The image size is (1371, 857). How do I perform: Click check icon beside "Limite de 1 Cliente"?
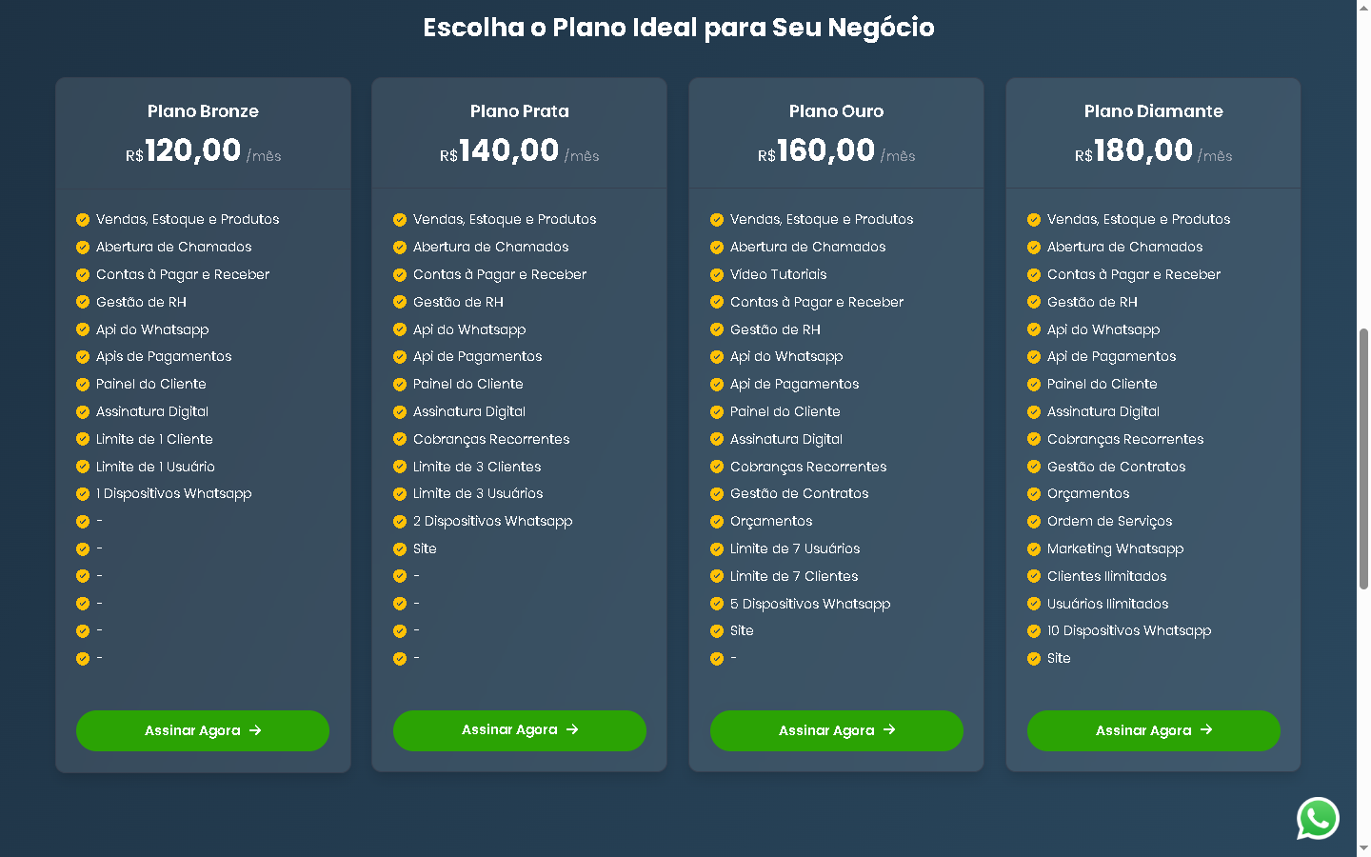click(83, 439)
